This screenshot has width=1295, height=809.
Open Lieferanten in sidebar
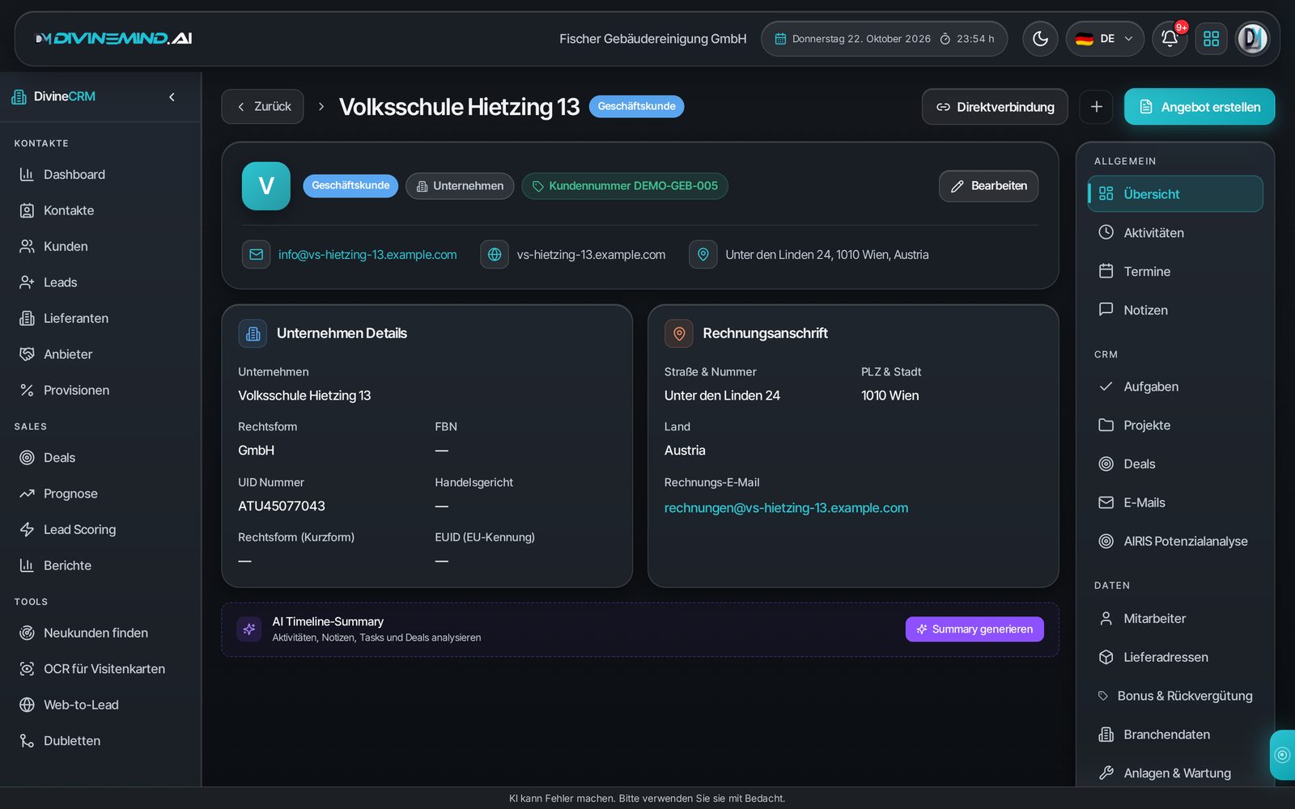[100, 319]
